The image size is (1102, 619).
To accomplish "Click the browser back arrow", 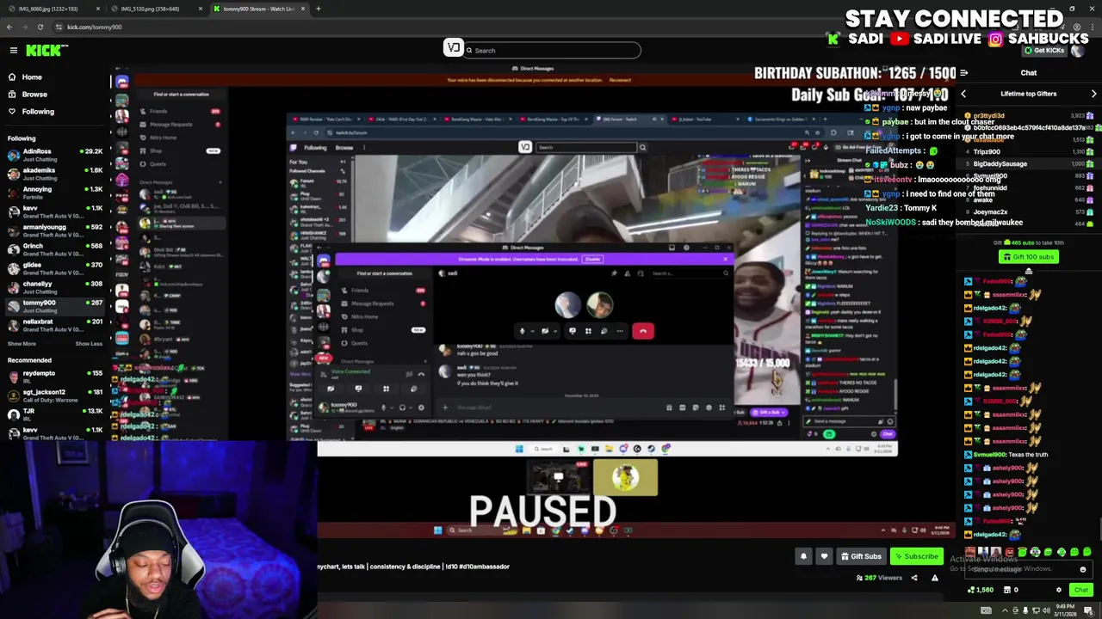I will 9,27.
